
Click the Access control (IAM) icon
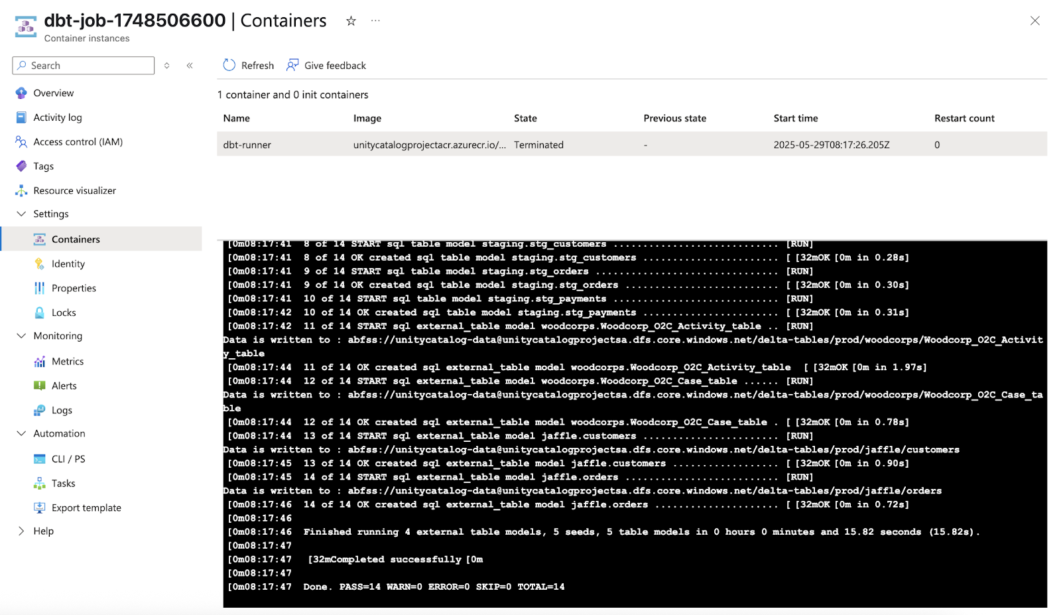(x=21, y=142)
